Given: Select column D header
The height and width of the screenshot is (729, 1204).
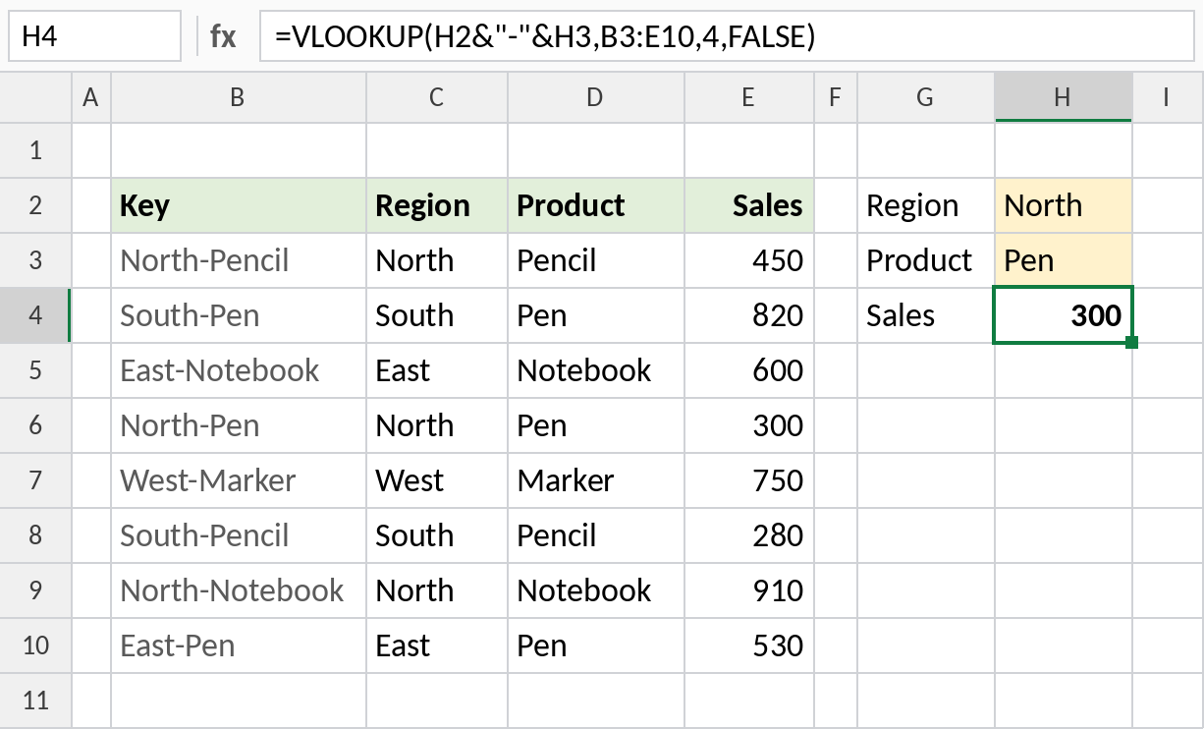Looking at the screenshot, I should 596,97.
